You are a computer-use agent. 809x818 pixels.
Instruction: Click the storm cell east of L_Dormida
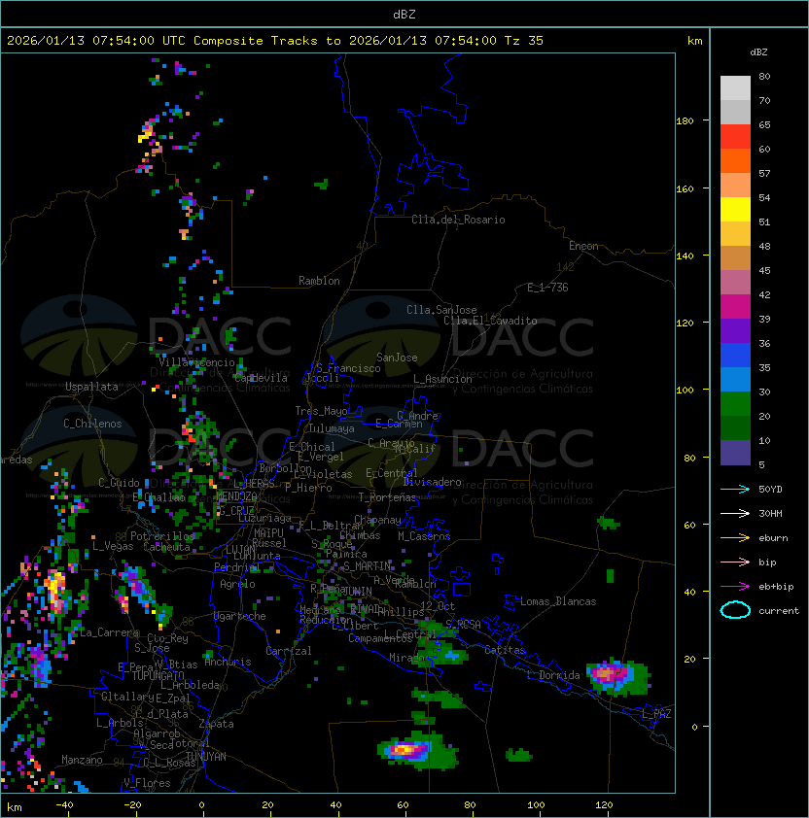tap(617, 677)
